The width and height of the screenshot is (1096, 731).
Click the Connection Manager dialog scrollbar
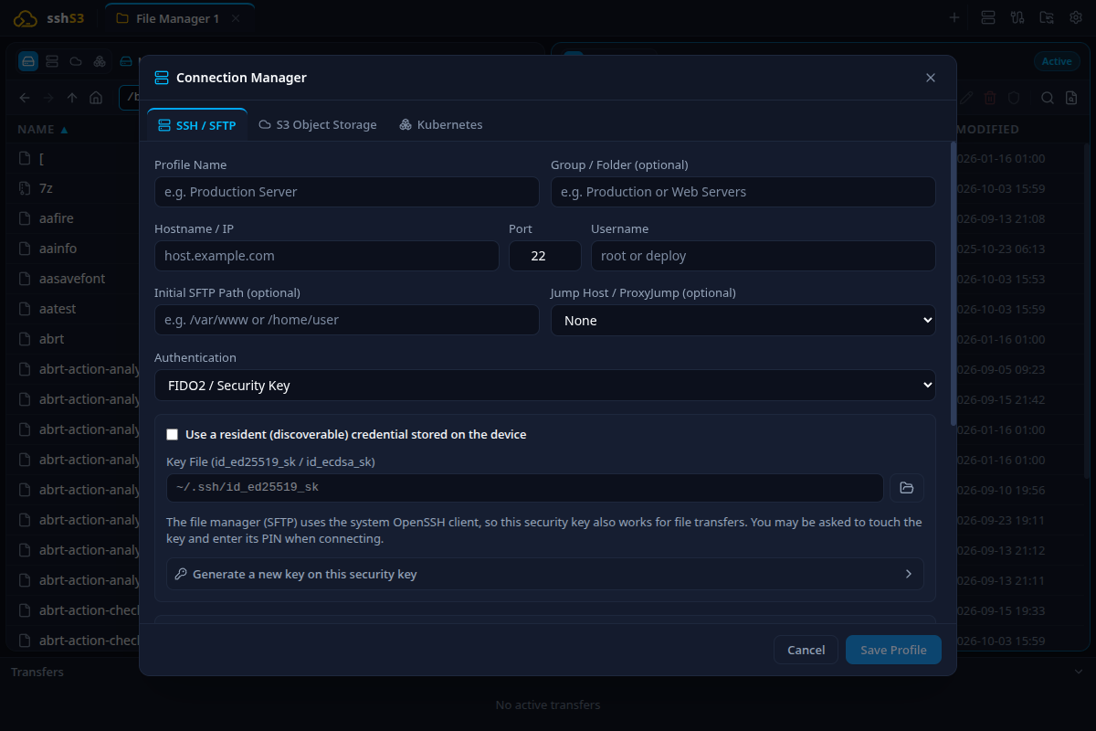pos(954,283)
